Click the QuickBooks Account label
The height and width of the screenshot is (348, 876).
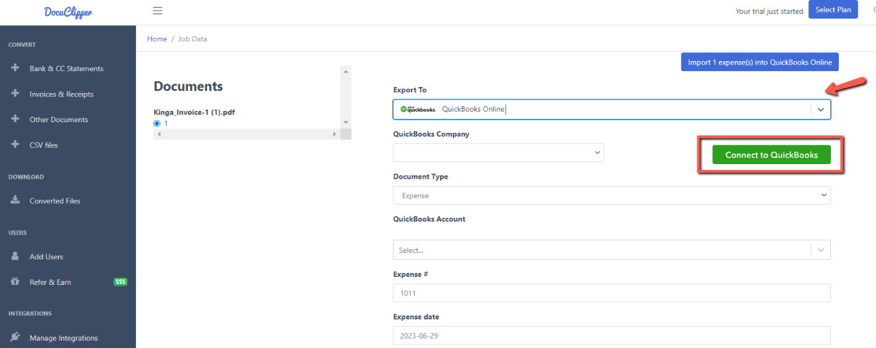429,218
